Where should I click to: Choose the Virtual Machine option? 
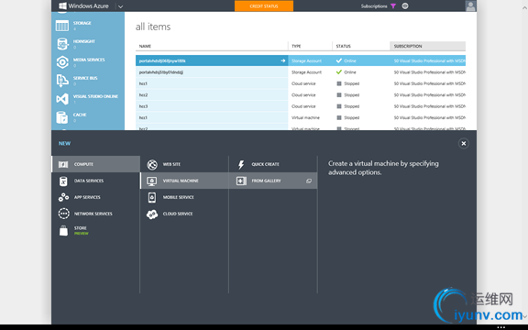tap(184, 181)
